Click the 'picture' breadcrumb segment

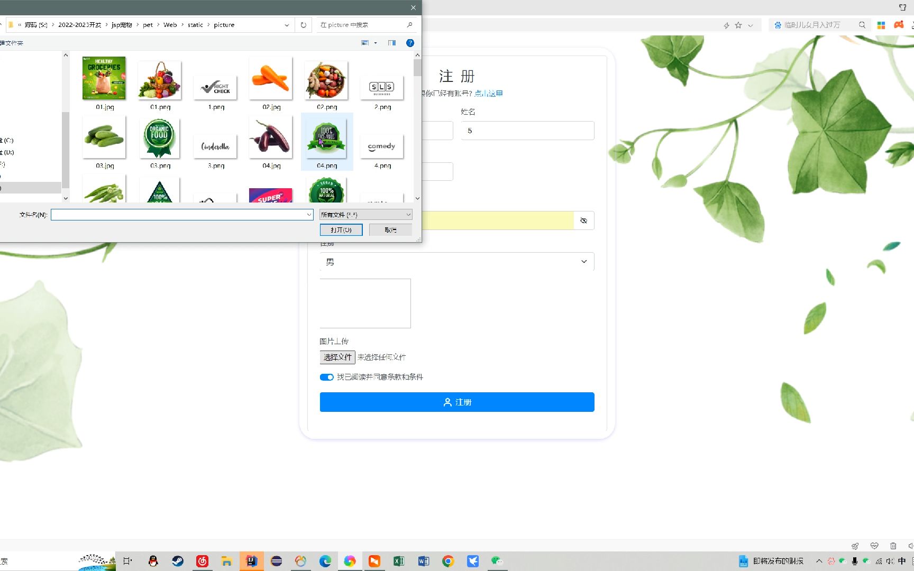224,25
